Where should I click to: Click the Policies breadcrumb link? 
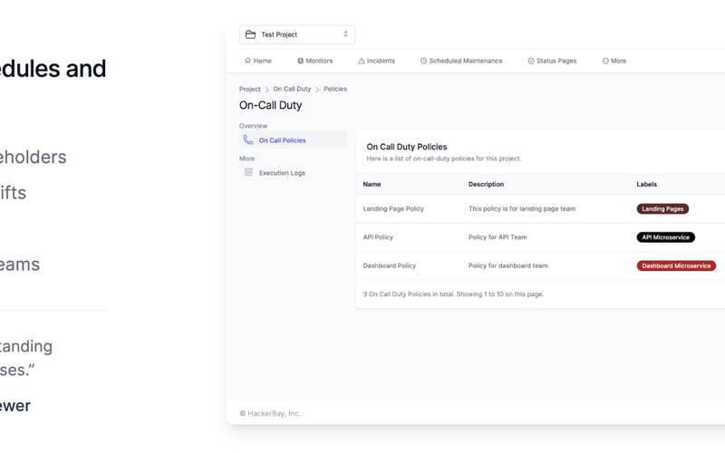pos(335,89)
